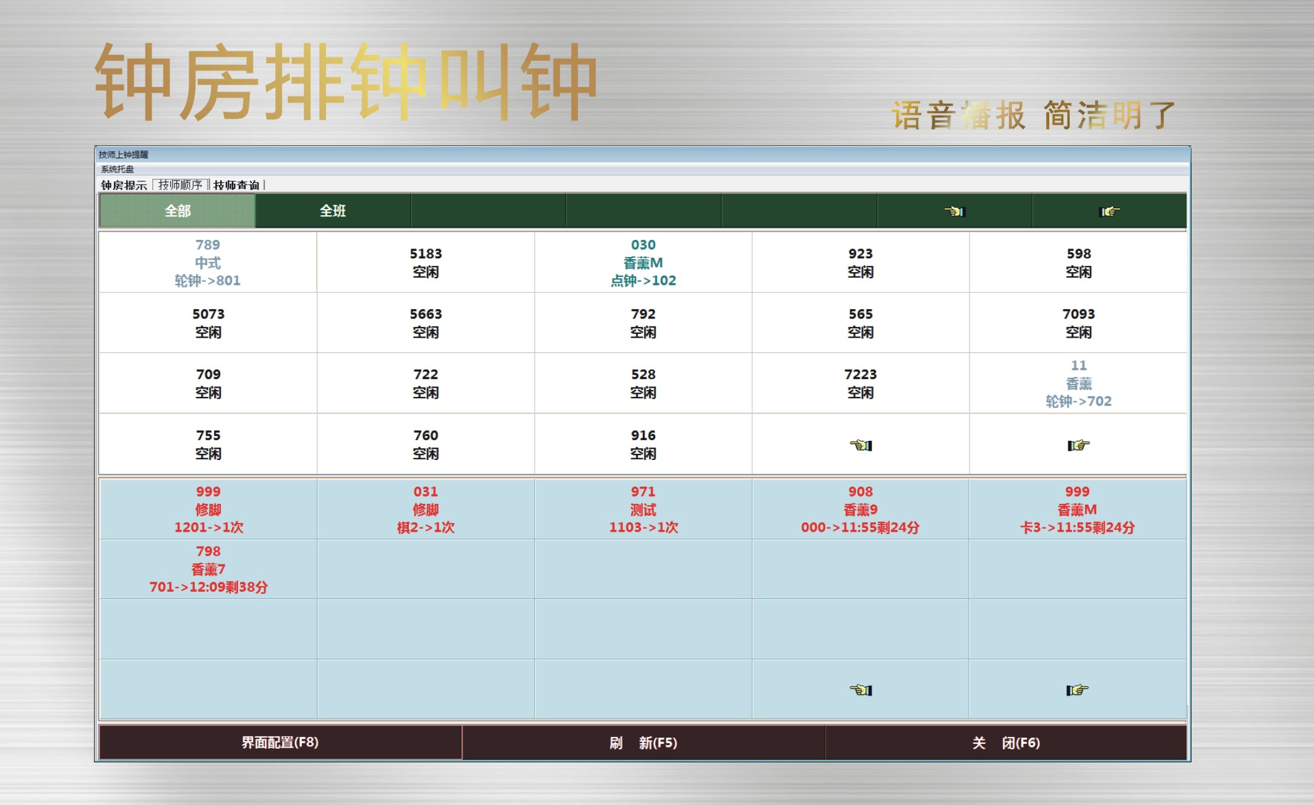Click the left-pointing hand in the green header
This screenshot has width=1314, height=805.
(955, 211)
